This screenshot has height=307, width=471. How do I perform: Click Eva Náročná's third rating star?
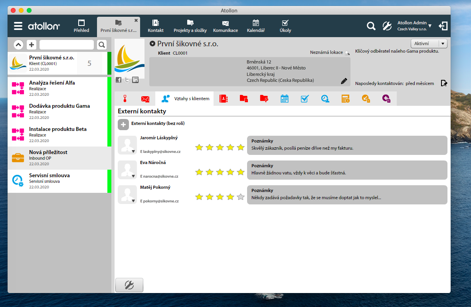[220, 172]
